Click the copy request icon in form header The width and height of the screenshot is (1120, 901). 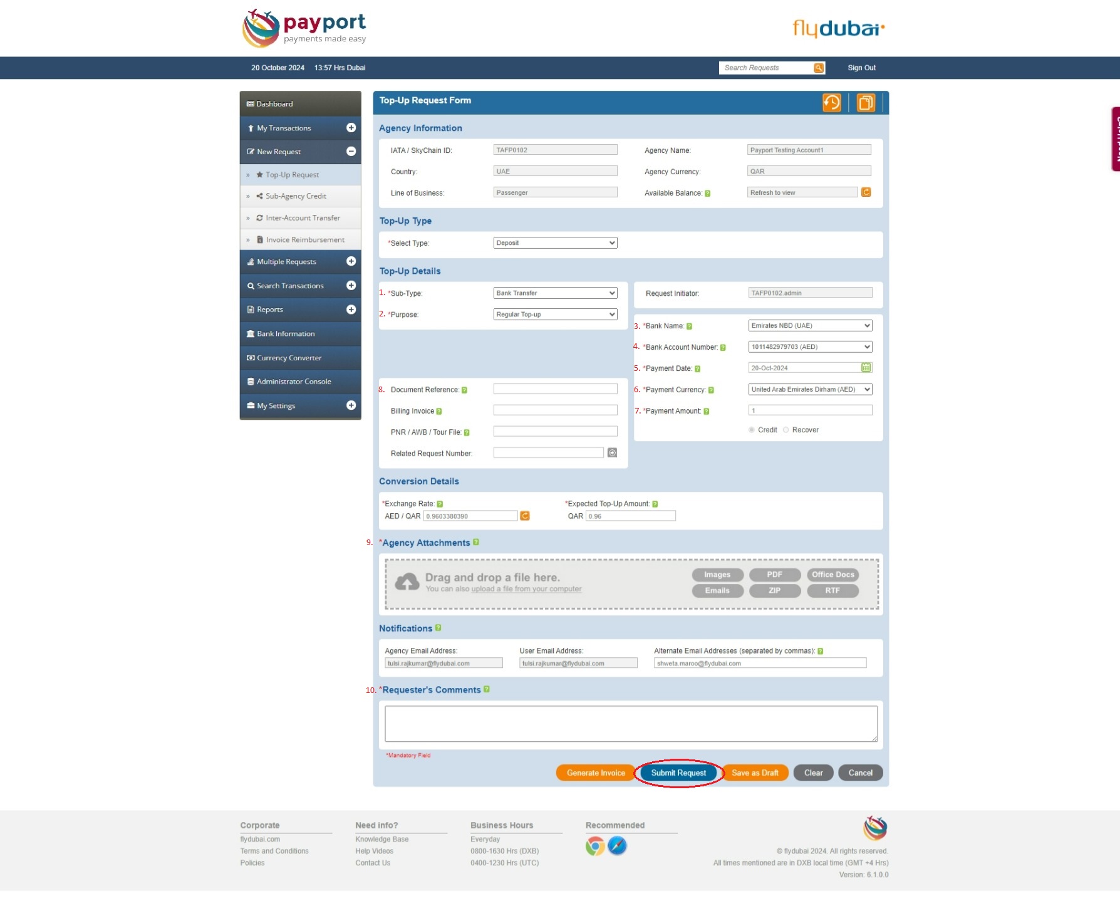(866, 102)
